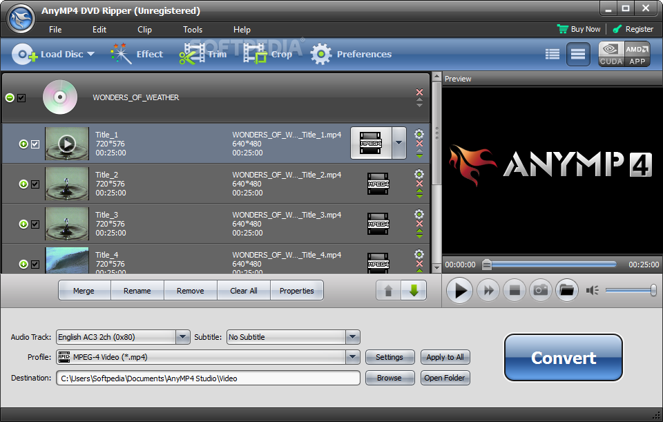Open Audio Track dropdown
The image size is (663, 422).
pyautogui.click(x=182, y=337)
